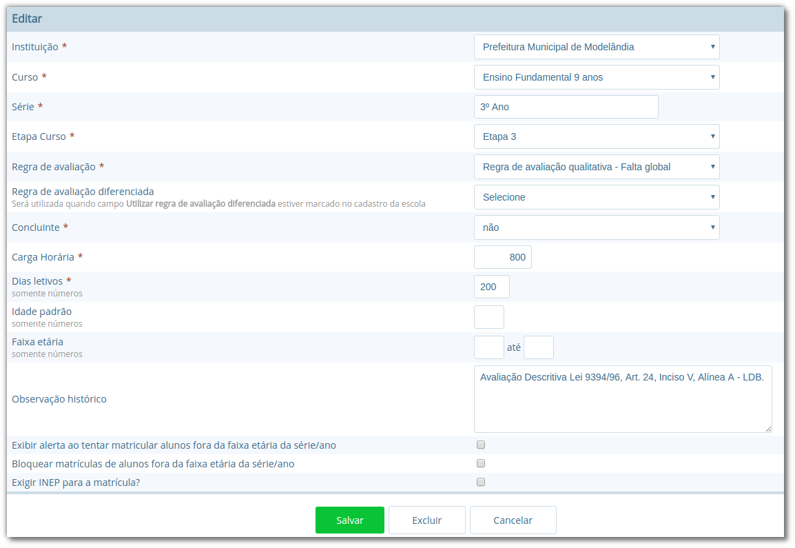This screenshot has width=795, height=548.
Task: Click the Carga Horária input field
Action: pos(503,257)
